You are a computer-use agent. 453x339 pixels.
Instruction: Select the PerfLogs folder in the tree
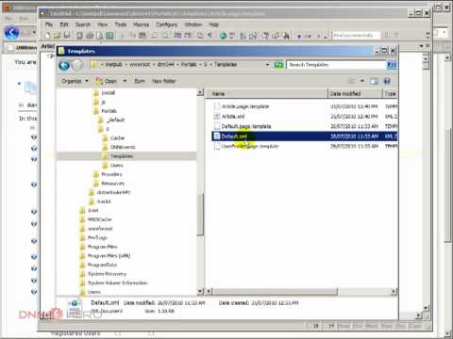tap(93, 237)
